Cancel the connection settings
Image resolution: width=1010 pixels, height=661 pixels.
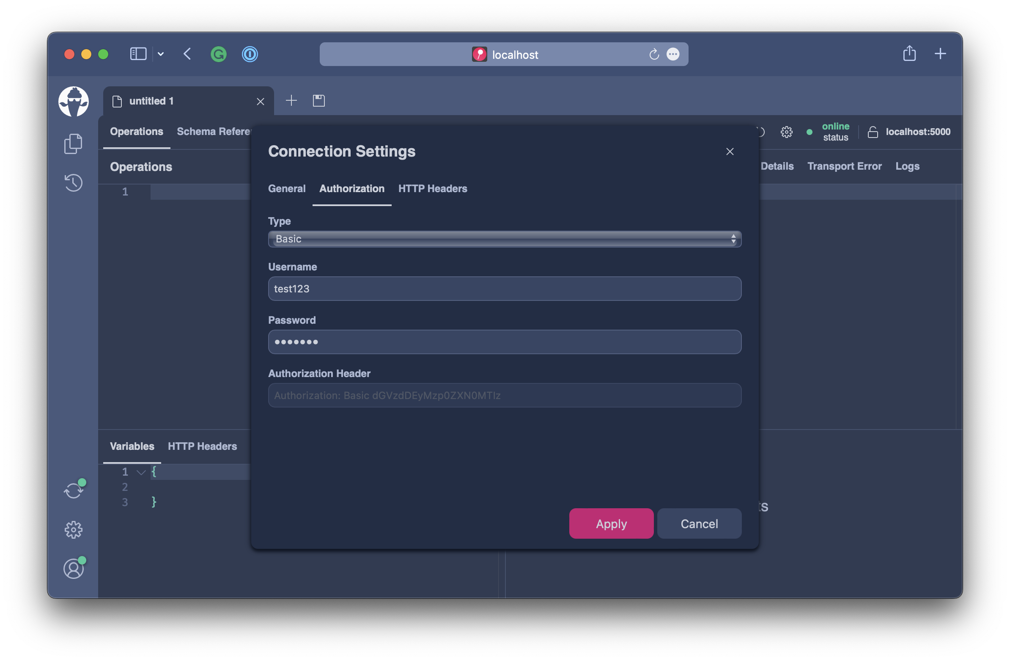point(699,523)
